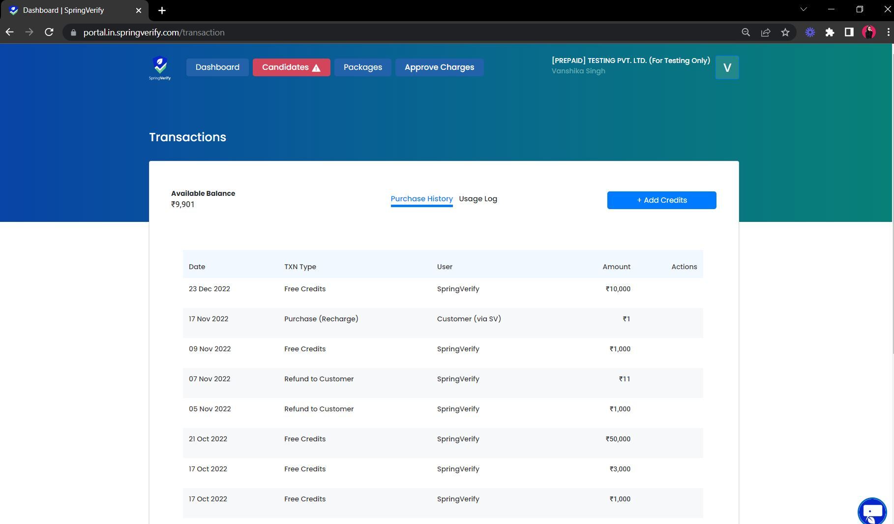Click the padlock icon for site info
Screen dimensions: 894x524
point(72,32)
